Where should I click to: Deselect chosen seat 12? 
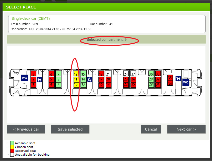click(76, 74)
